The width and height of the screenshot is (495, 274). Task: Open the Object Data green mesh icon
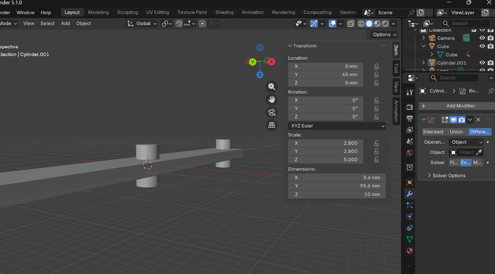coord(410,239)
